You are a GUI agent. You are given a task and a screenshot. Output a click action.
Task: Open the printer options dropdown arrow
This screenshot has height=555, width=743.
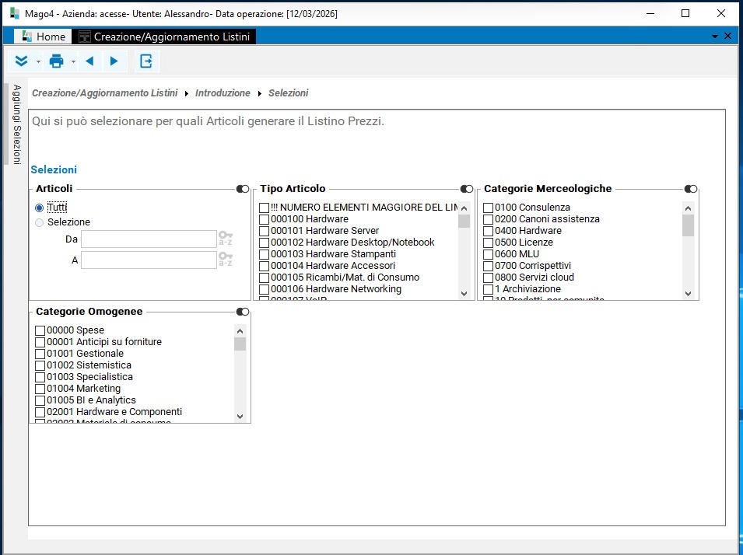click(74, 61)
